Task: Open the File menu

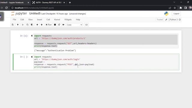Action: pyautogui.click(x=14, y=19)
